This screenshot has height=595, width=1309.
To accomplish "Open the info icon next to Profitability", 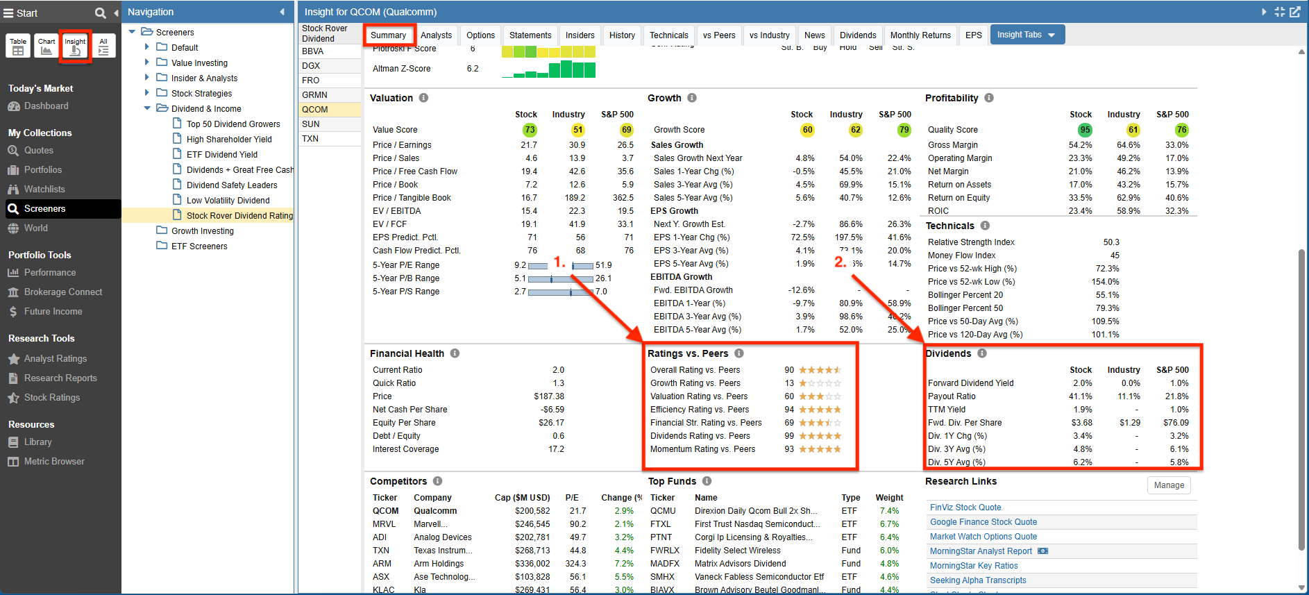I will (989, 98).
